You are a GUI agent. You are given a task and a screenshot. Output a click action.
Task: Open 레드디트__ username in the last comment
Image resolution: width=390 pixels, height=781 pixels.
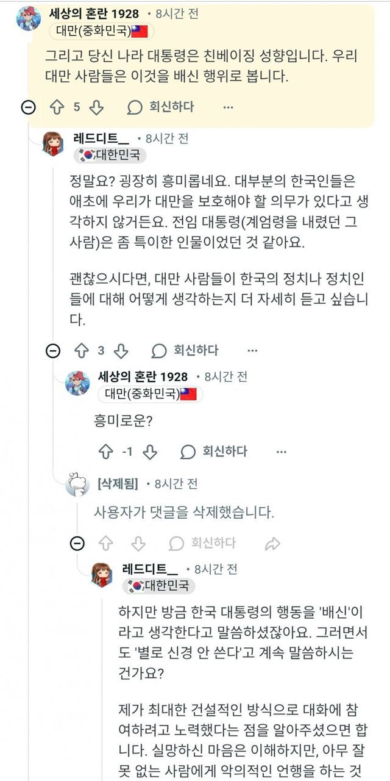[x=150, y=569]
